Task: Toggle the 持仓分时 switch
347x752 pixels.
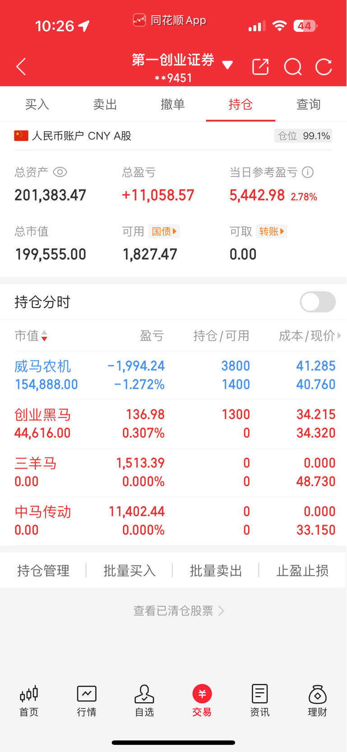Action: (x=318, y=302)
